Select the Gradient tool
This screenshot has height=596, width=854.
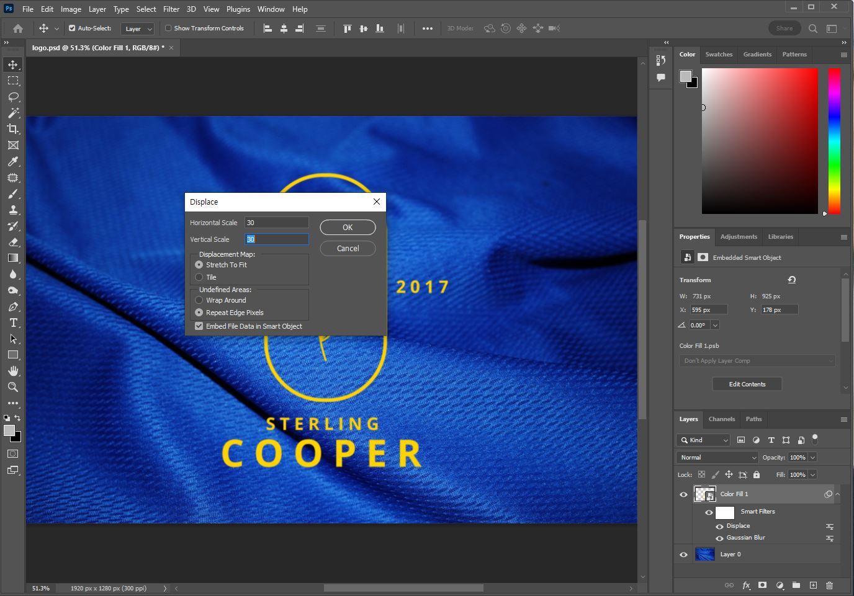pyautogui.click(x=13, y=258)
